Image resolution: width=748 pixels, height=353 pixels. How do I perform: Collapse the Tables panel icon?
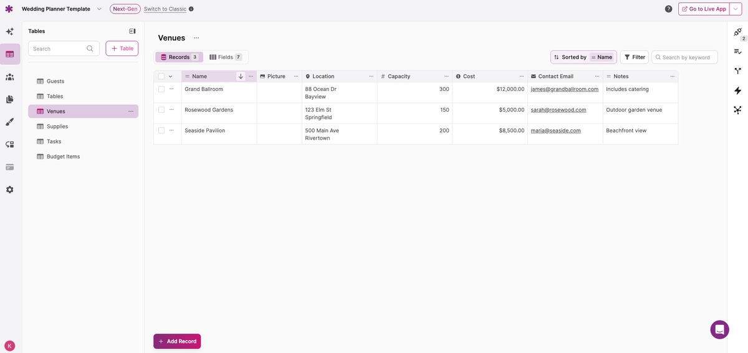[x=132, y=31]
